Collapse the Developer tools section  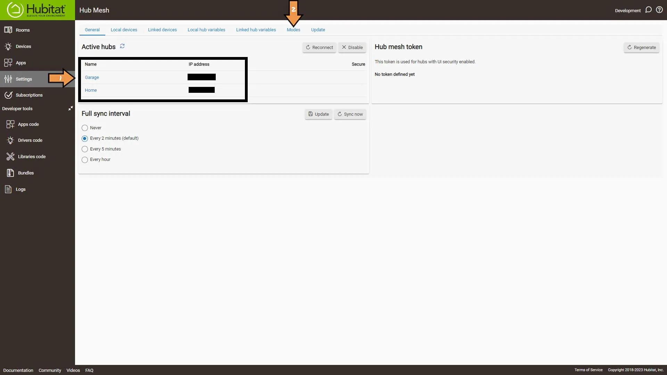coord(71,108)
